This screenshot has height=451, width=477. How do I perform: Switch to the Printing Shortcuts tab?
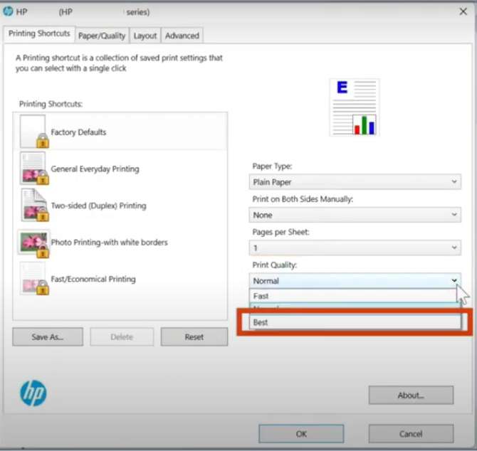(39, 33)
